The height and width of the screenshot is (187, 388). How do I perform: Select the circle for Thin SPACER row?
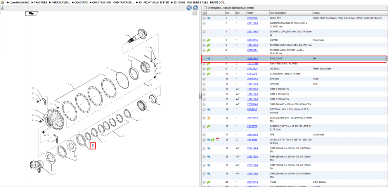point(204,84)
